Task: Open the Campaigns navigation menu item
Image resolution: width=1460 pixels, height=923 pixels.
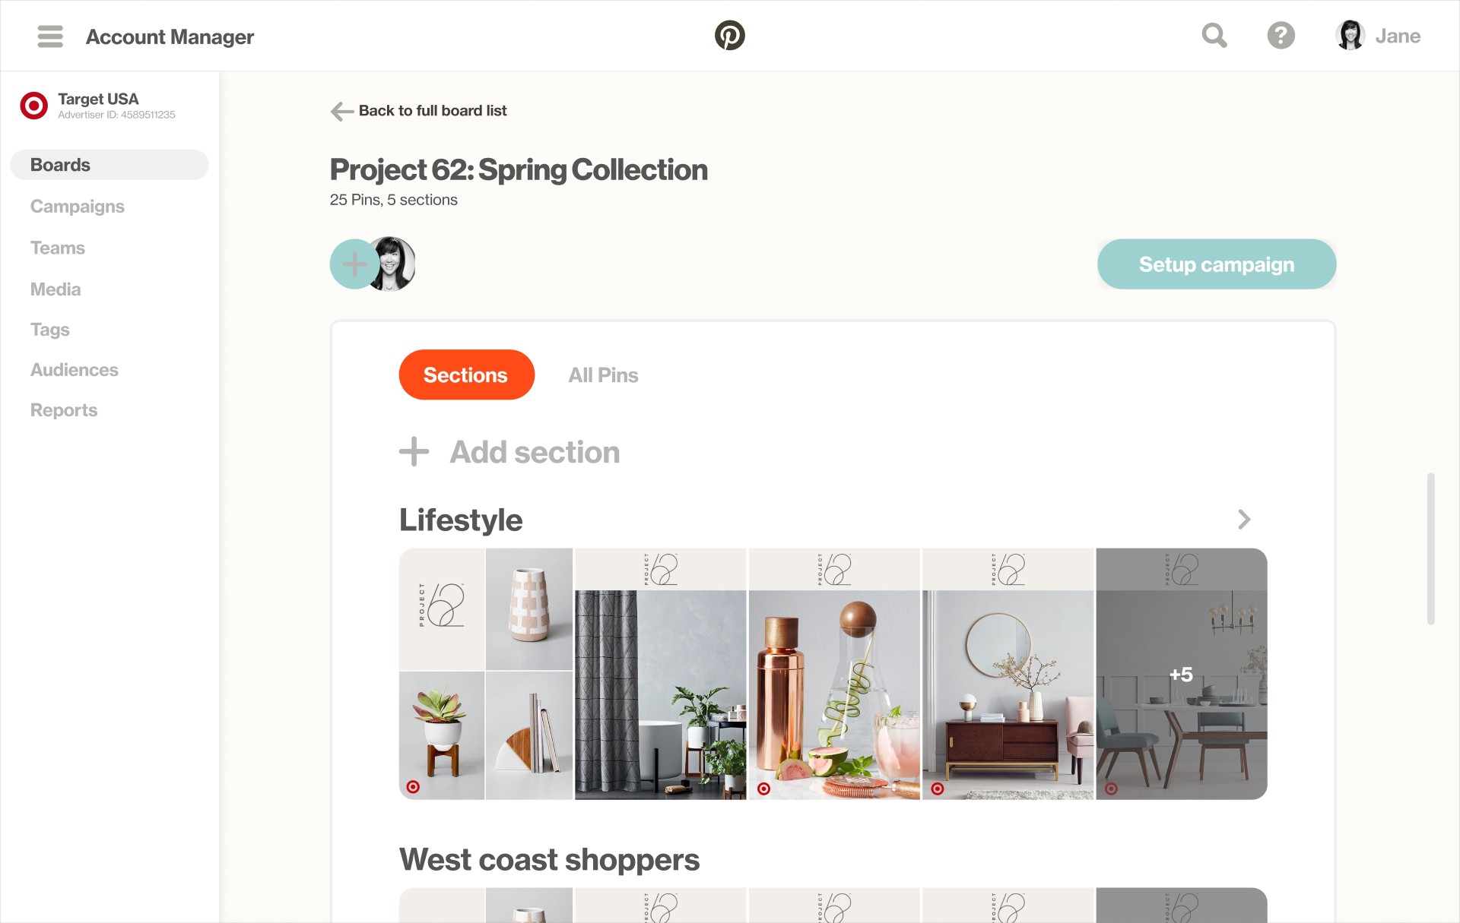Action: tap(78, 207)
